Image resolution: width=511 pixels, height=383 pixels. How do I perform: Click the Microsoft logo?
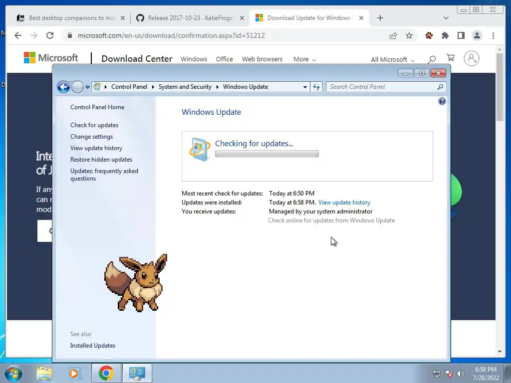[51, 58]
